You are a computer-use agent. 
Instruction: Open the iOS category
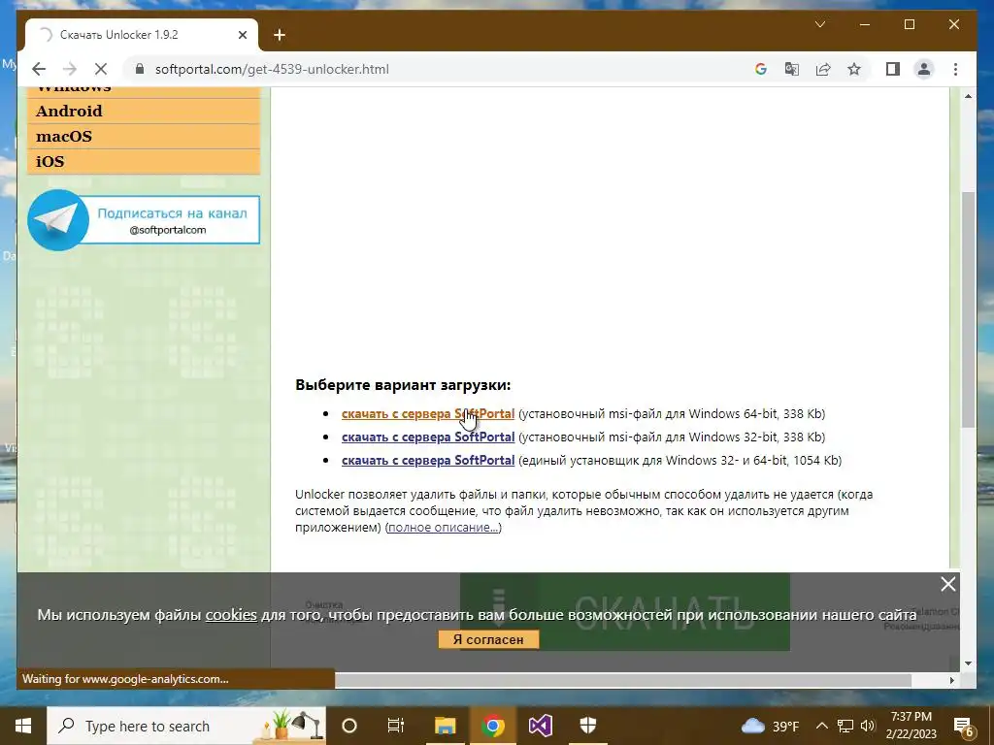point(144,162)
